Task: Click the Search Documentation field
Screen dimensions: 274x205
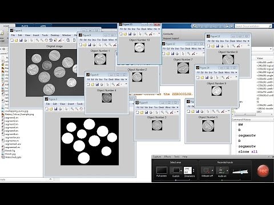Action: 253,26
